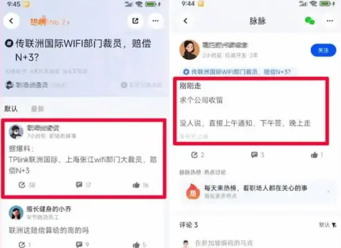Open 擅长健身的小乔's avatar
Image resolution: width=341 pixels, height=248 pixels.
(x=16, y=213)
